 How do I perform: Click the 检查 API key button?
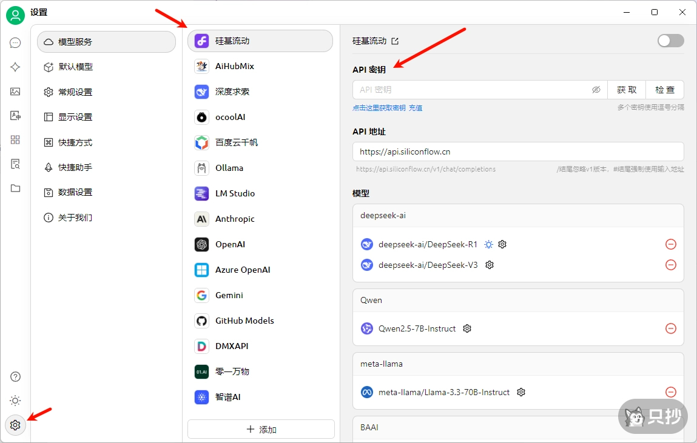(664, 90)
